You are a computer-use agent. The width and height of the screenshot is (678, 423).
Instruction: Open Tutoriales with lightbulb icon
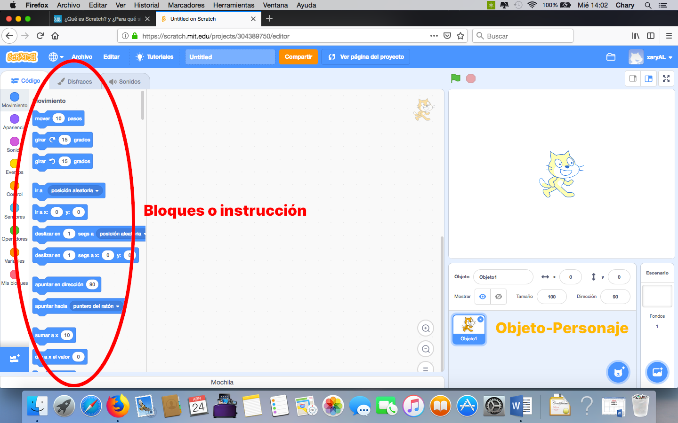pyautogui.click(x=154, y=57)
